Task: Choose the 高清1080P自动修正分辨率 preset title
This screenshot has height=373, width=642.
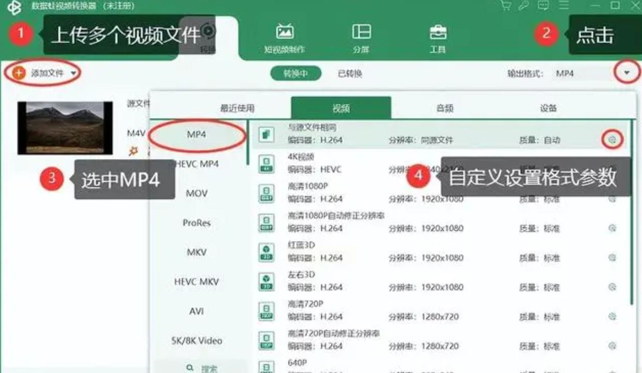Action: tap(336, 215)
